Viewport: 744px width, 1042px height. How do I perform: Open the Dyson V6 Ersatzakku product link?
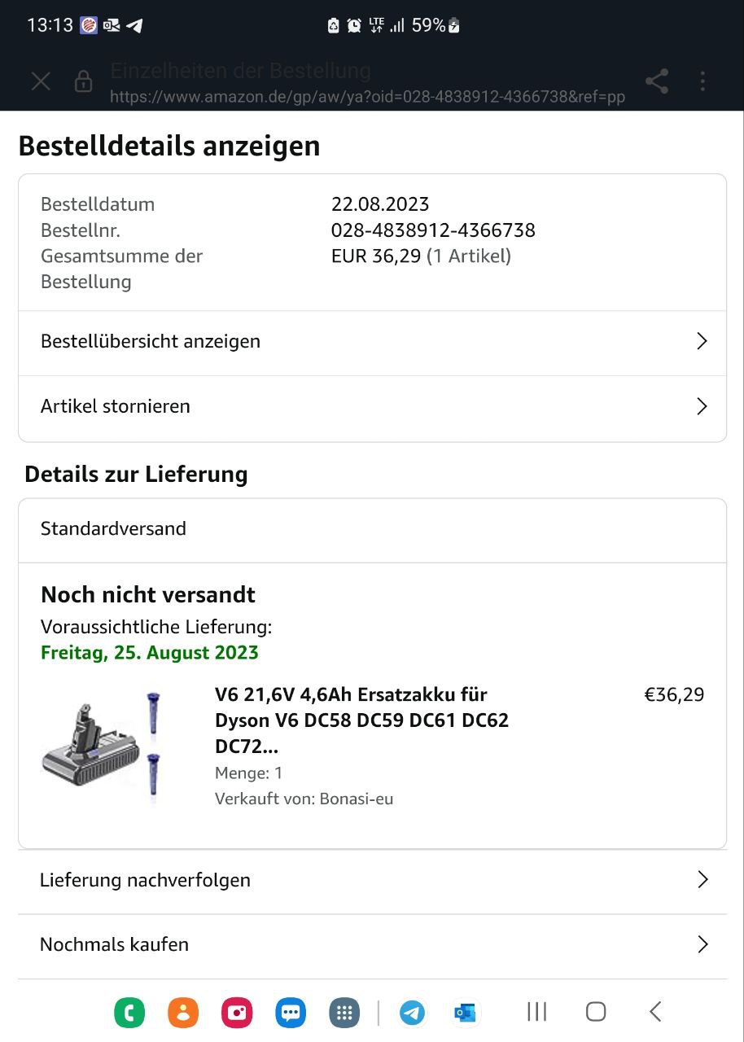(x=362, y=720)
